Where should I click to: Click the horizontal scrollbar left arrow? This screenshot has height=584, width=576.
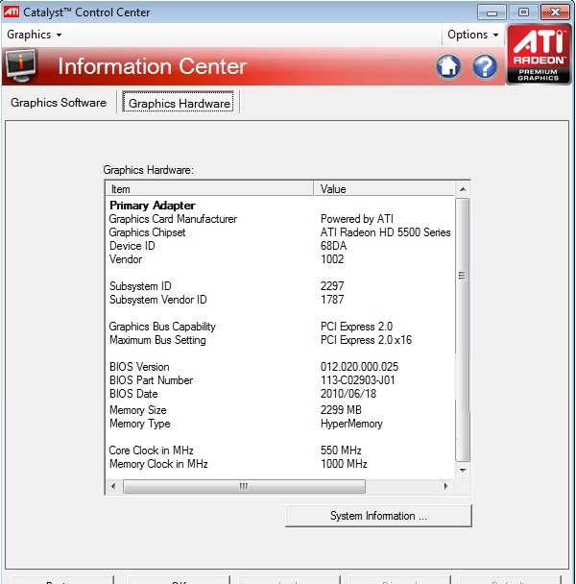point(113,486)
